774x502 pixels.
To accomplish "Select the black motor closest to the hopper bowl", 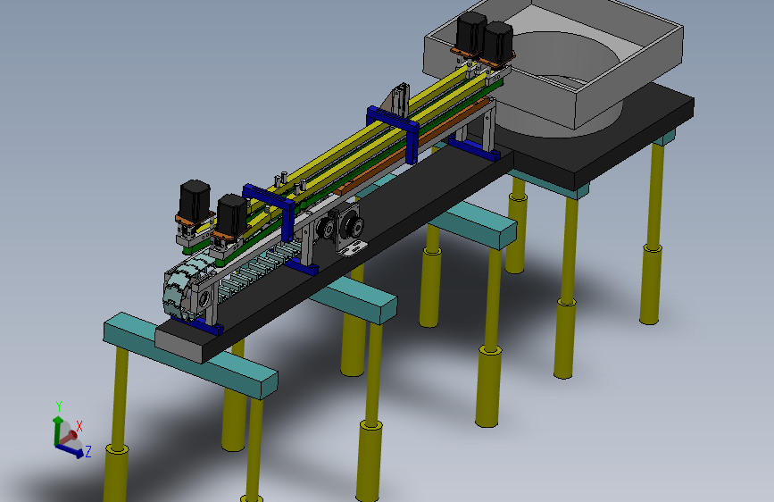I will click(497, 43).
